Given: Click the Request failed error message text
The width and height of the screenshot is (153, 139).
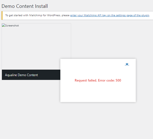Looking at the screenshot, I should click(x=98, y=80).
